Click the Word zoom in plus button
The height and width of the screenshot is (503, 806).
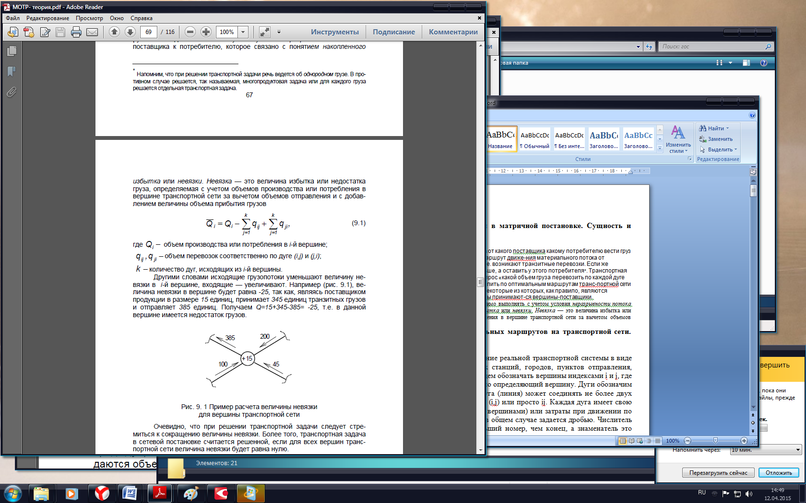(x=744, y=441)
